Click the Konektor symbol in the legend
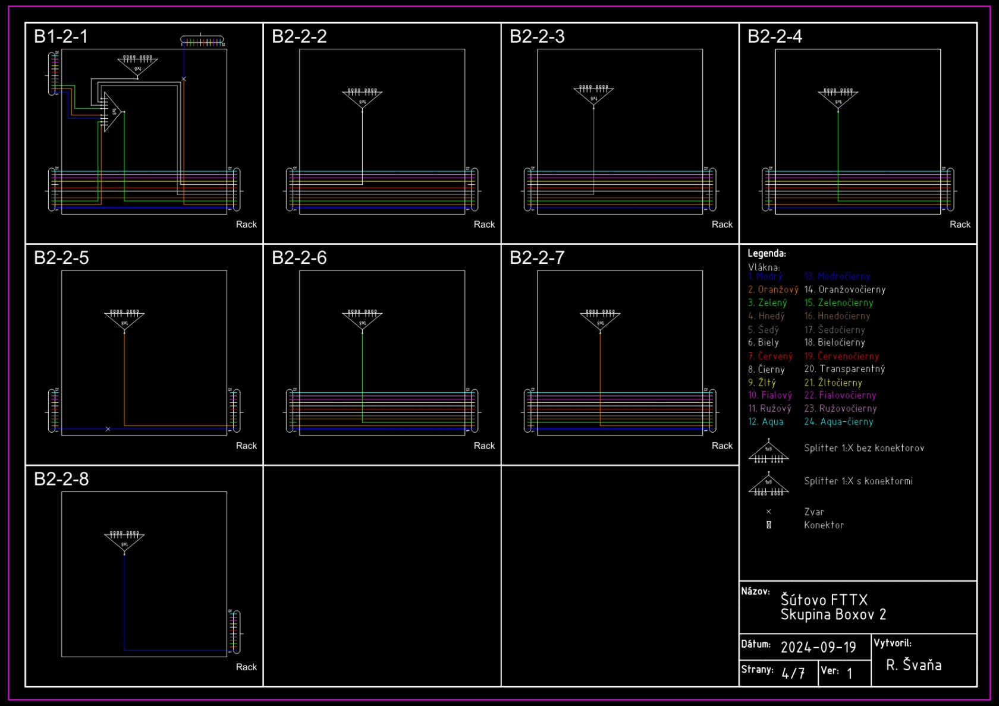This screenshot has height=706, width=999. [x=768, y=525]
